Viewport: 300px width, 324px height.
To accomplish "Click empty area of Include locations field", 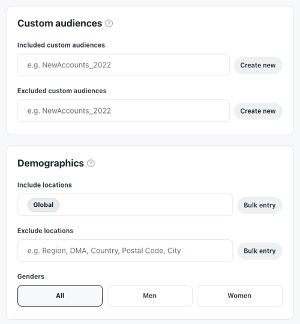I will click(145, 205).
